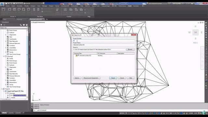Screen dimensions: 208x117
Task: Select Extracted surface drawing in Projects tree
Action: (x=19, y=95)
